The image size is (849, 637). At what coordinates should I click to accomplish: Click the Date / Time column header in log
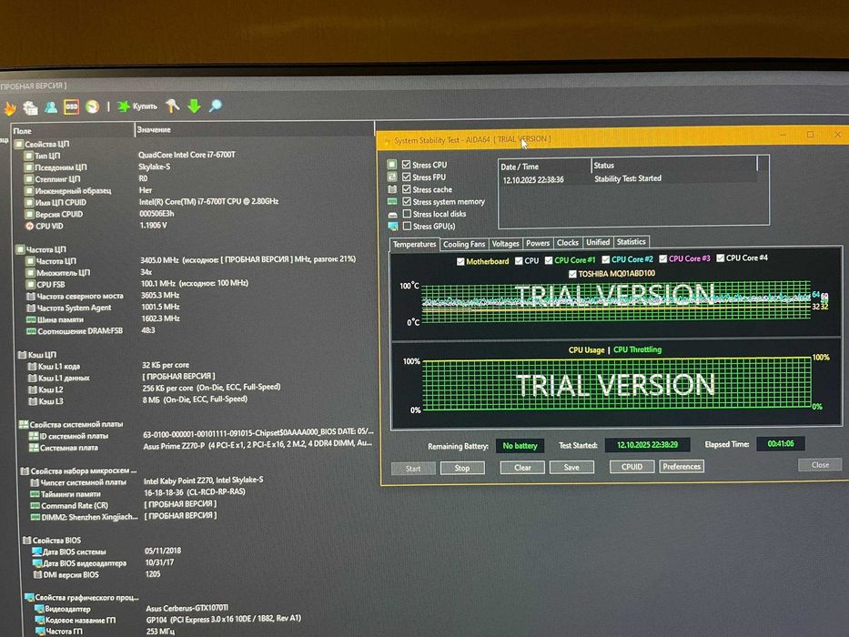(544, 167)
